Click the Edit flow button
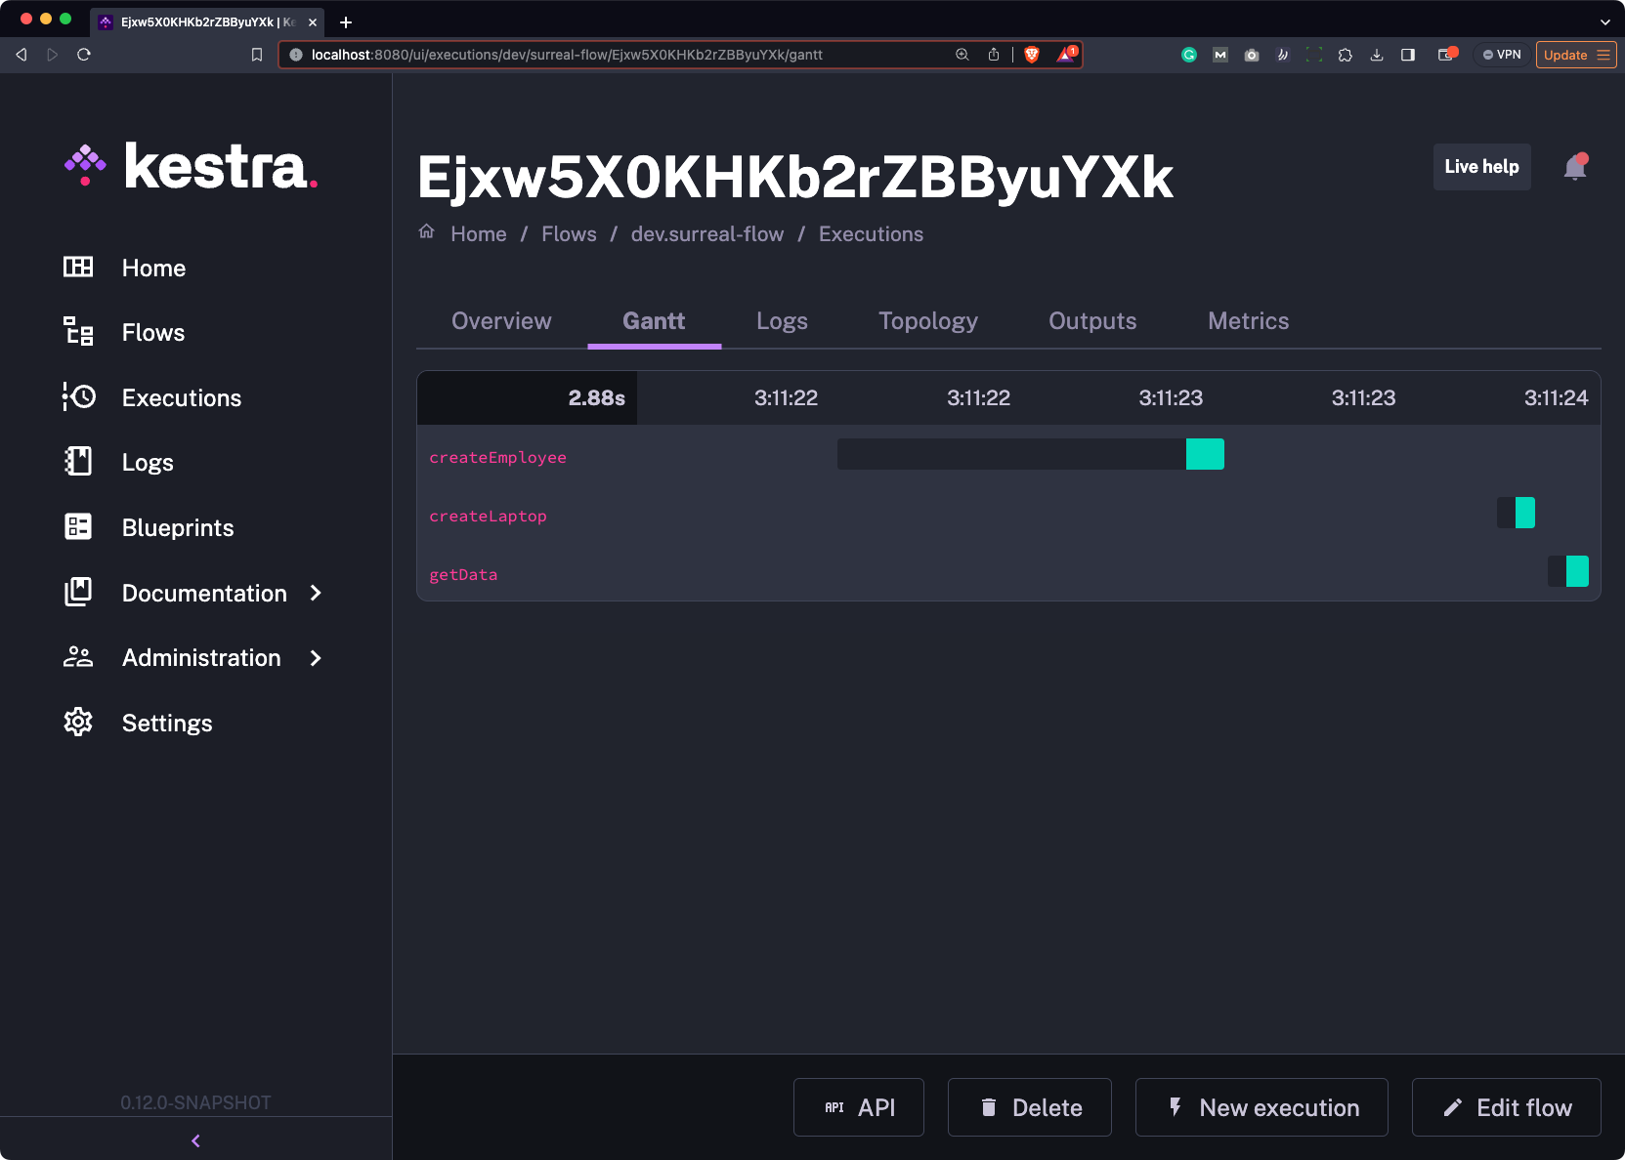The image size is (1625, 1160). 1506,1107
